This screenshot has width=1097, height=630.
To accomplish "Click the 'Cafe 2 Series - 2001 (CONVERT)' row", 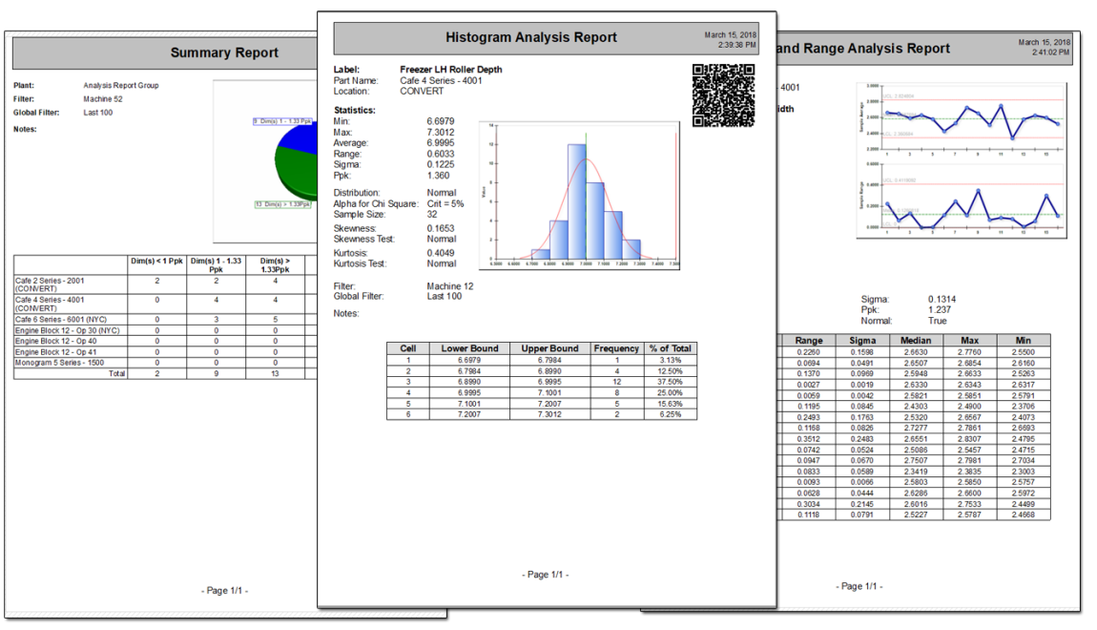I will (165, 284).
